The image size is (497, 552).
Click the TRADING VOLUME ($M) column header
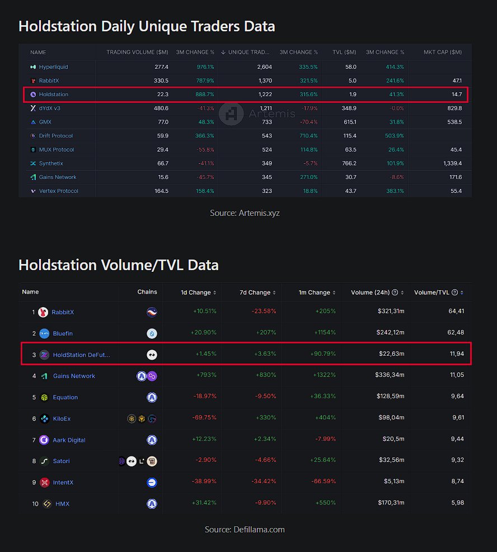[x=137, y=52]
